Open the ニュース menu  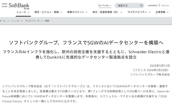tap(23, 12)
